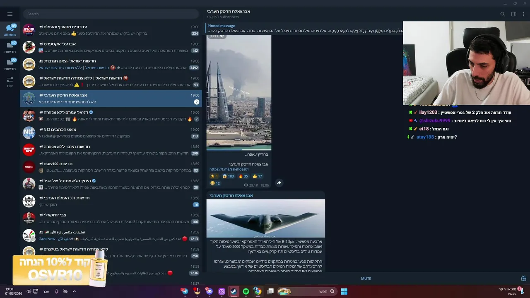Screen dimensions: 530x298
Task: Search inside this channel with magnifier icon
Action: click(503, 14)
